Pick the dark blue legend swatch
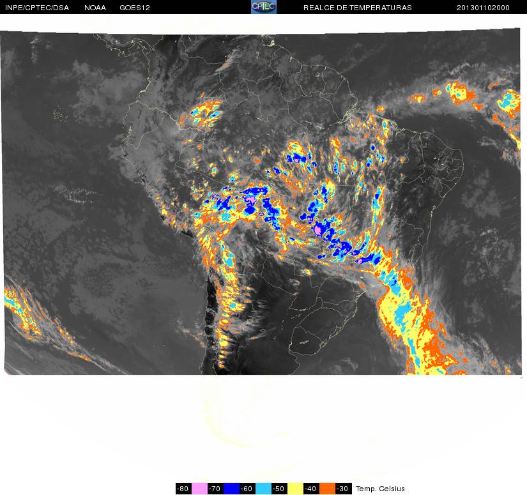 (x=232, y=489)
